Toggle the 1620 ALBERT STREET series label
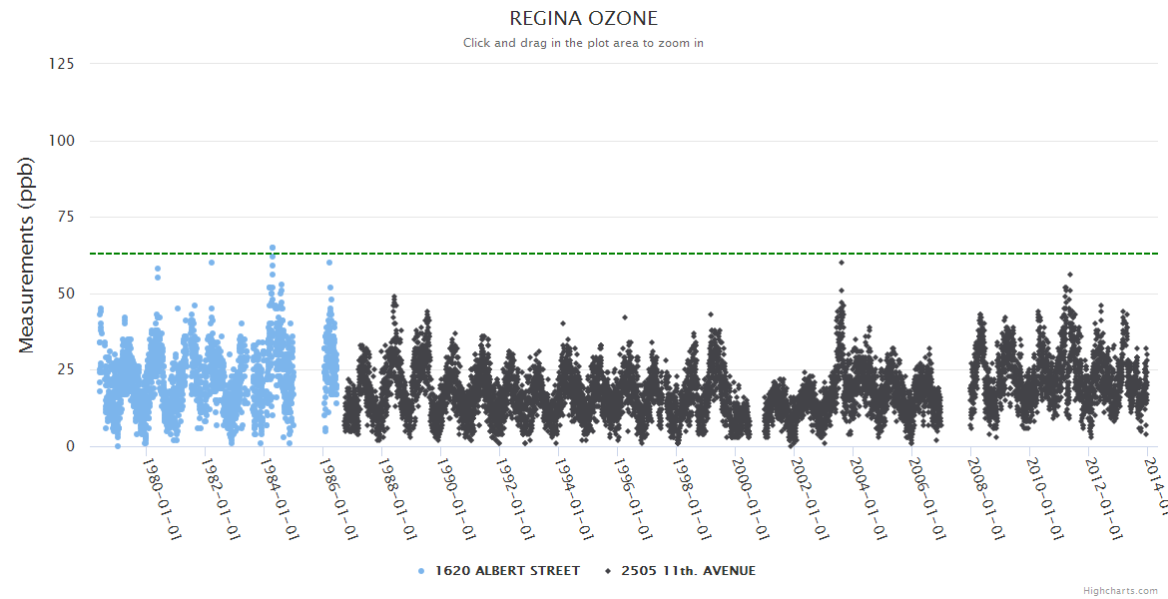This screenshot has width=1168, height=599. point(507,571)
